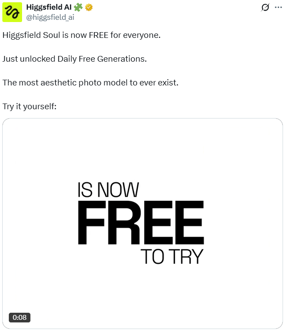Click the 'Just unlocked Daily Free Generations' line
Screen dimensions: 287x333
[x=75, y=59]
